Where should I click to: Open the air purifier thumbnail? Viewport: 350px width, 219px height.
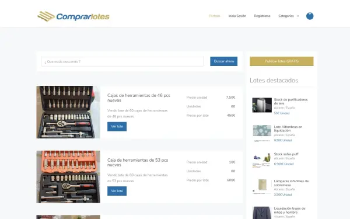[x=262, y=105]
